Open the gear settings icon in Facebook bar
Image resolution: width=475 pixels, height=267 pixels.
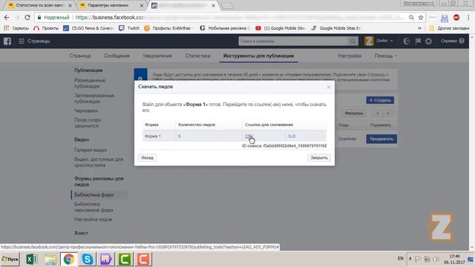[428, 42]
